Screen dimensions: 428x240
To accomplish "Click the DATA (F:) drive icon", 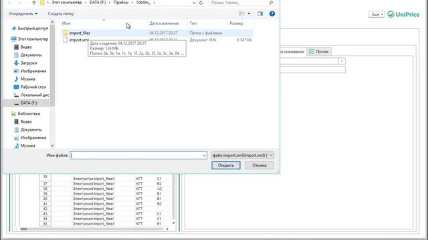I will click(x=16, y=103).
